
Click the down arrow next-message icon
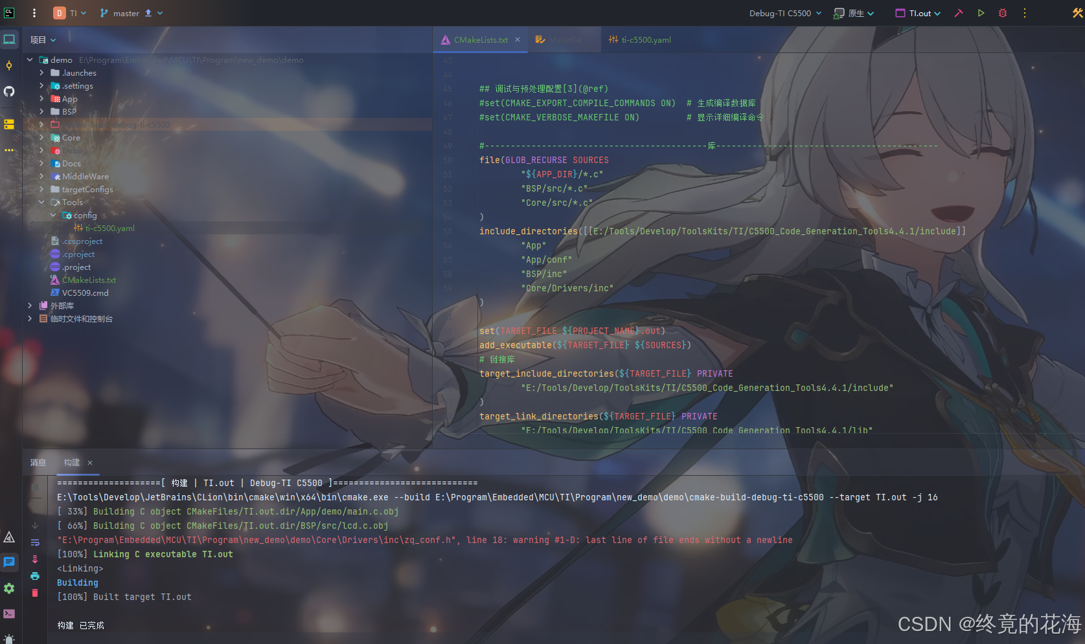[x=35, y=526]
